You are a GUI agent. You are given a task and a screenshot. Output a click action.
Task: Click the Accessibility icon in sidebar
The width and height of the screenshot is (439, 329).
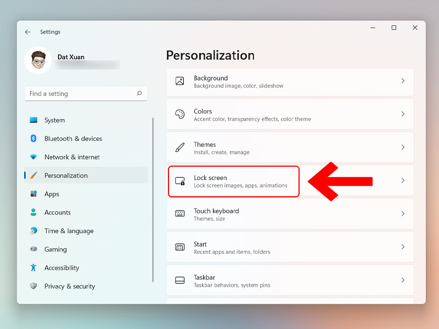pos(33,268)
